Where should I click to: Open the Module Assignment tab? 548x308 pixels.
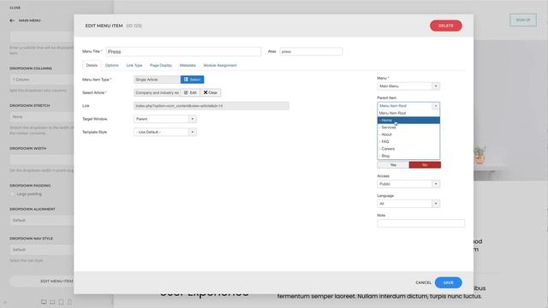220,65
